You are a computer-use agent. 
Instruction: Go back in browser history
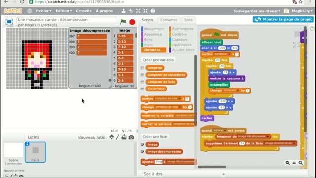coord(6,2)
